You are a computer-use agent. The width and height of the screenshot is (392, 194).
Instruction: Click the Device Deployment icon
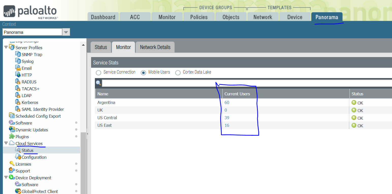click(x=12, y=177)
